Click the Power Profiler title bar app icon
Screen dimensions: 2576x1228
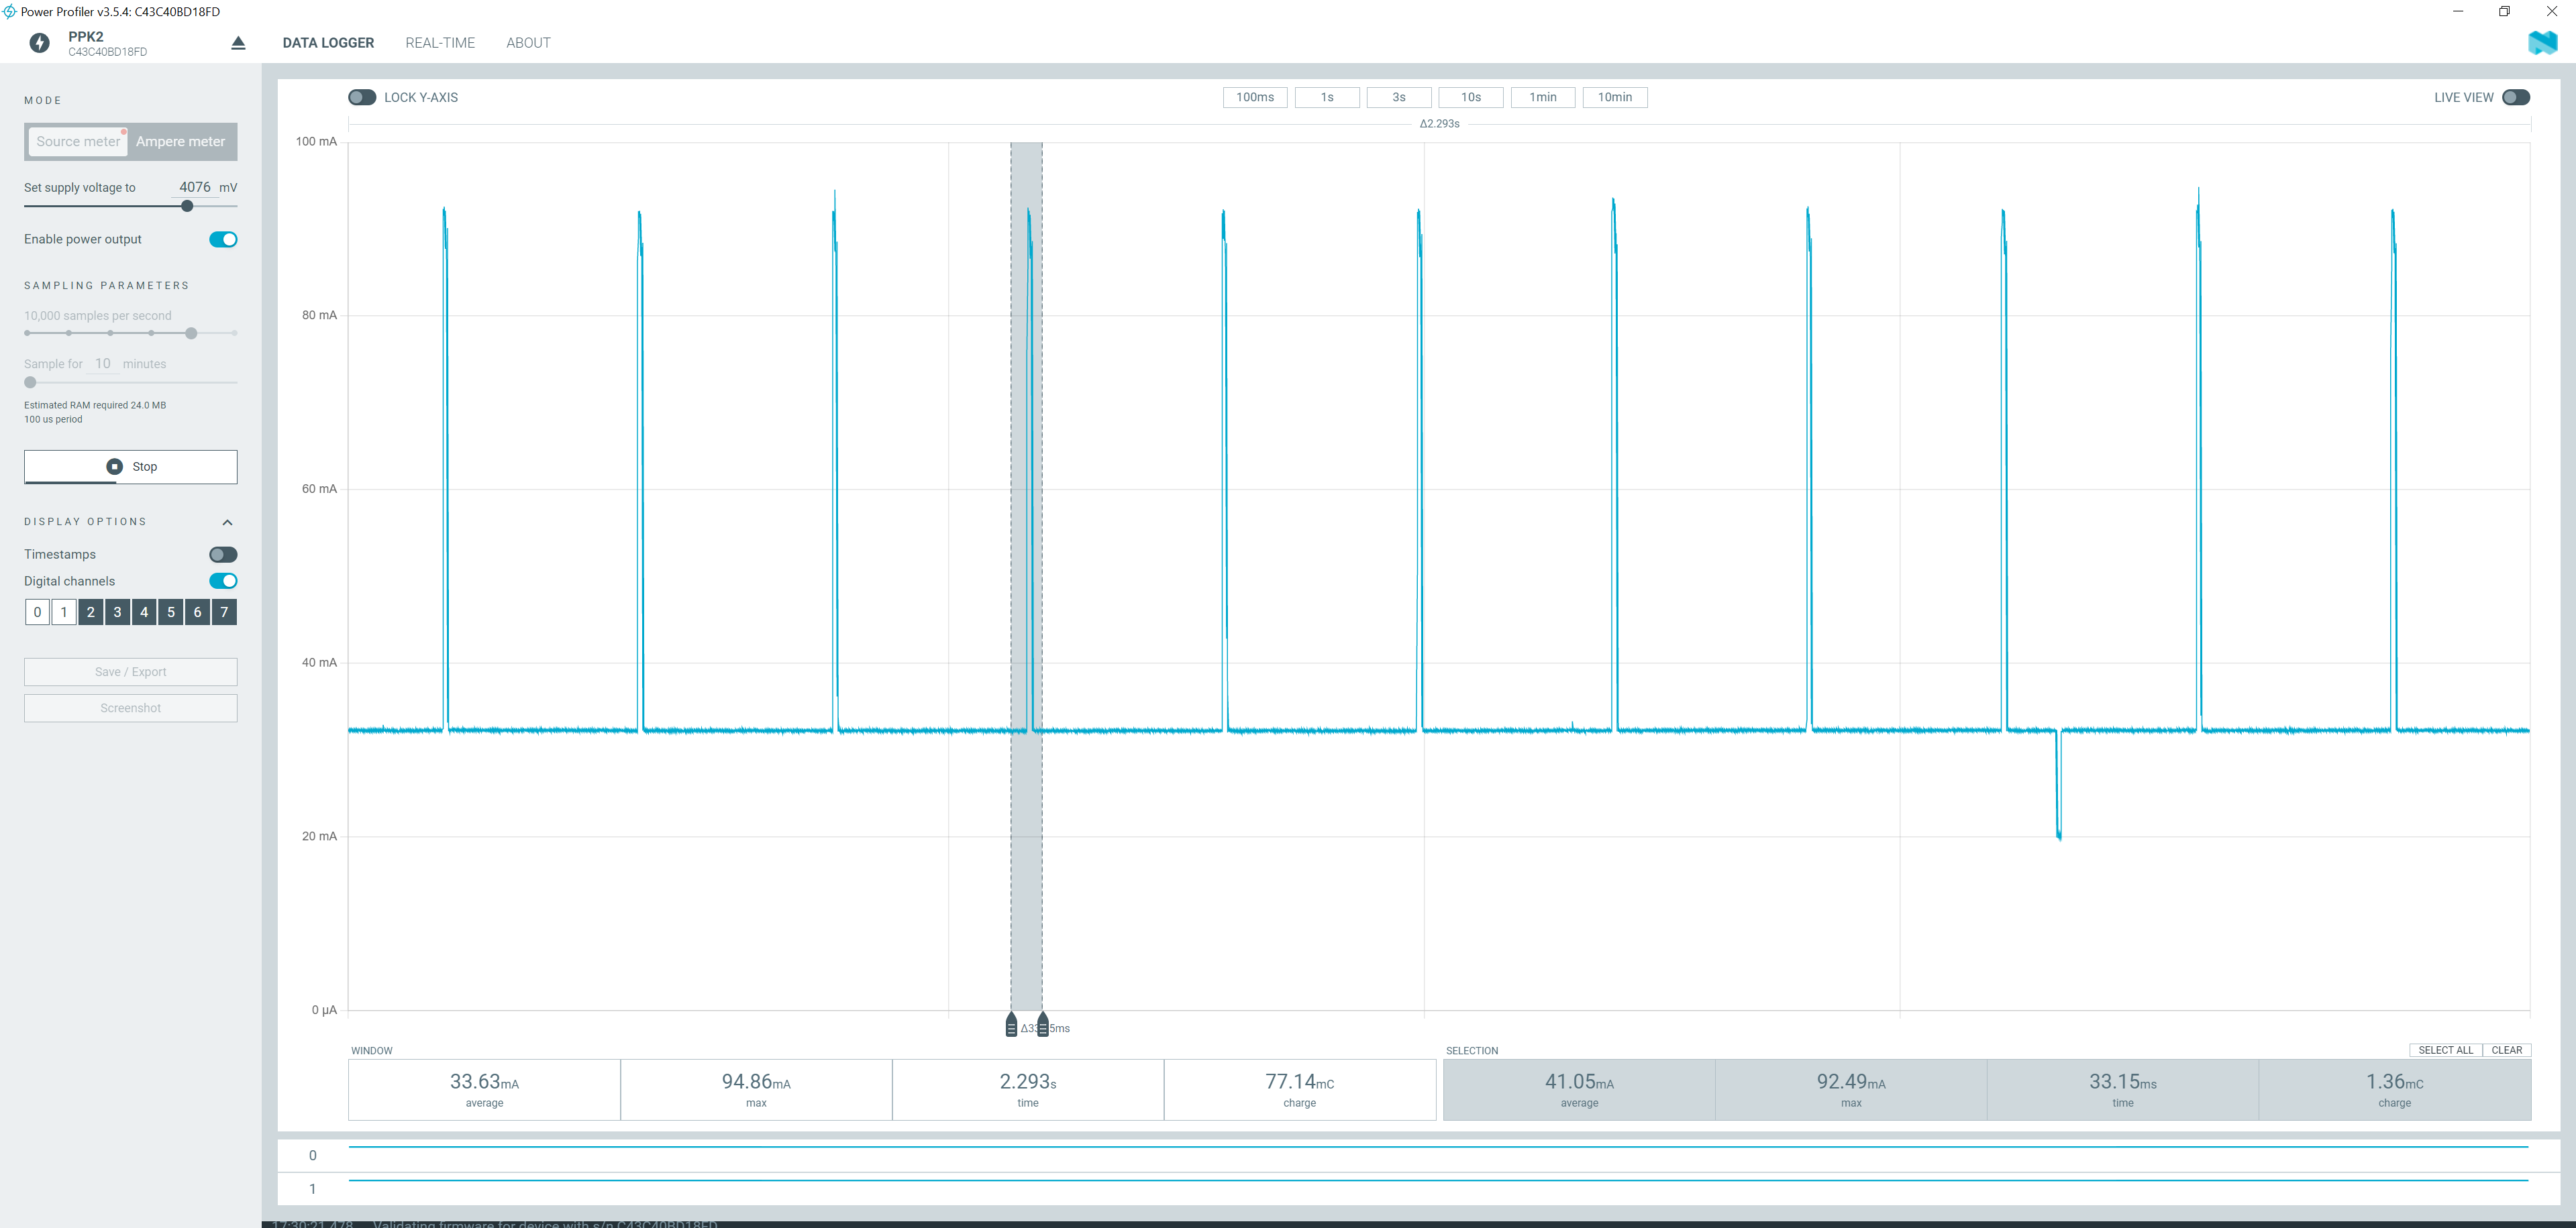point(9,11)
